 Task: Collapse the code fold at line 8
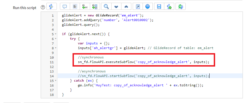[56, 48]
